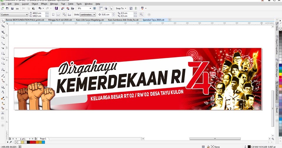Screen dimensions: 282x148
Task: Expand the application launcher dropdown arrow
Action: tap(146, 8)
